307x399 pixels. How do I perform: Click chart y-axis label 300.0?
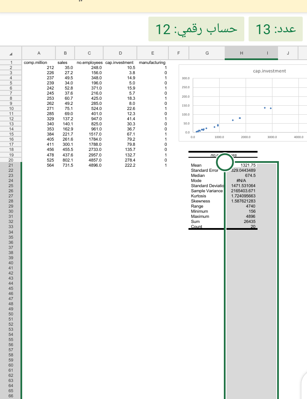point(185,78)
